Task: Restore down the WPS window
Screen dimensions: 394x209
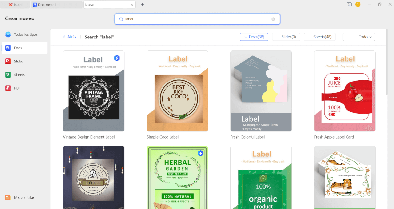Action: point(380,4)
